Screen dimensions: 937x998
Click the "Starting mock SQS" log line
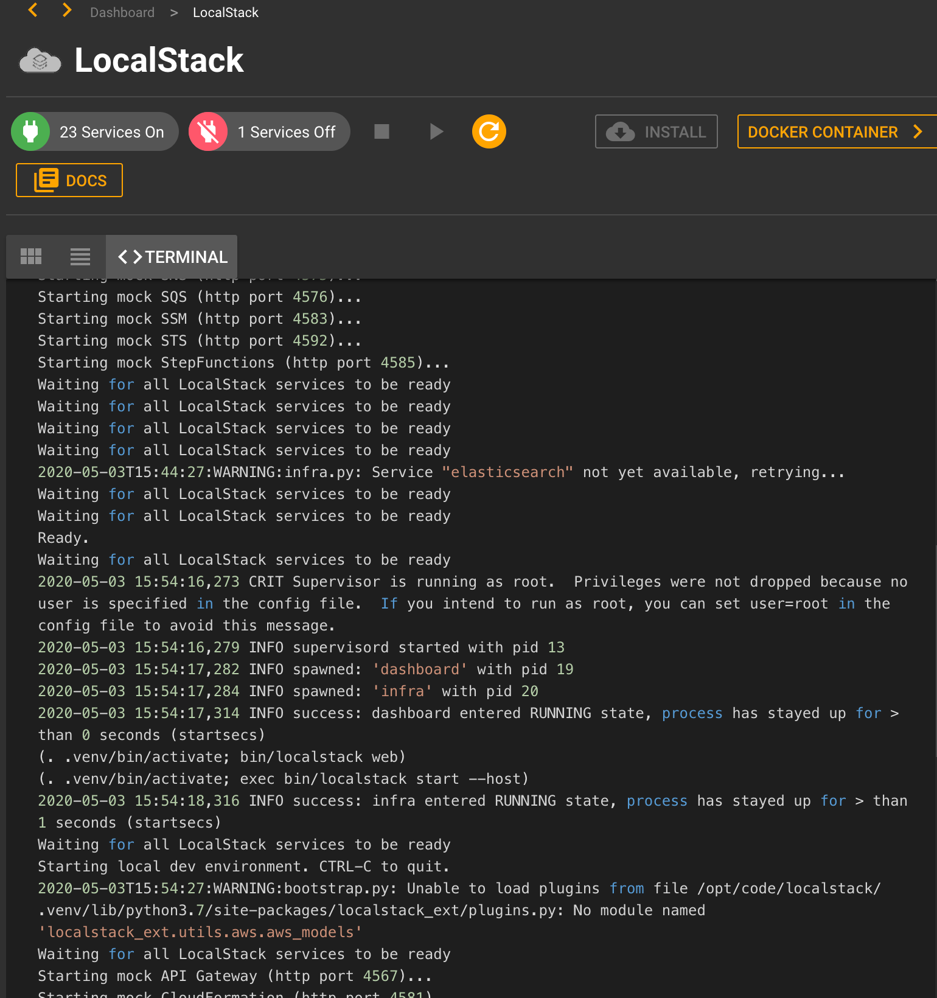click(x=200, y=297)
